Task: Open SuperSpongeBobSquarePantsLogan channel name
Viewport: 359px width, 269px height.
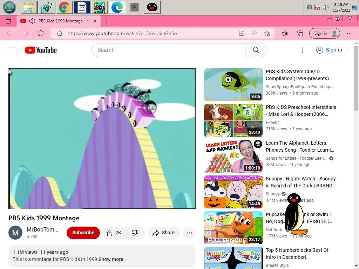Action: (x=299, y=87)
